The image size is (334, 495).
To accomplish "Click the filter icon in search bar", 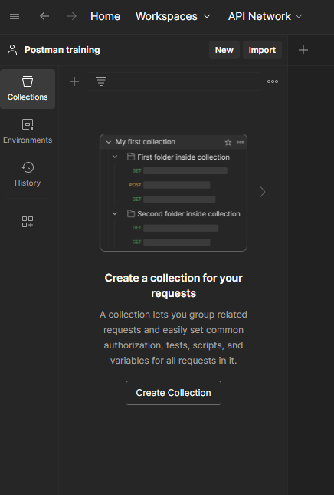I will point(101,81).
